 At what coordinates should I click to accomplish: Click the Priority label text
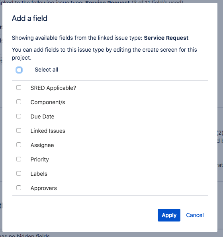[x=40, y=159]
